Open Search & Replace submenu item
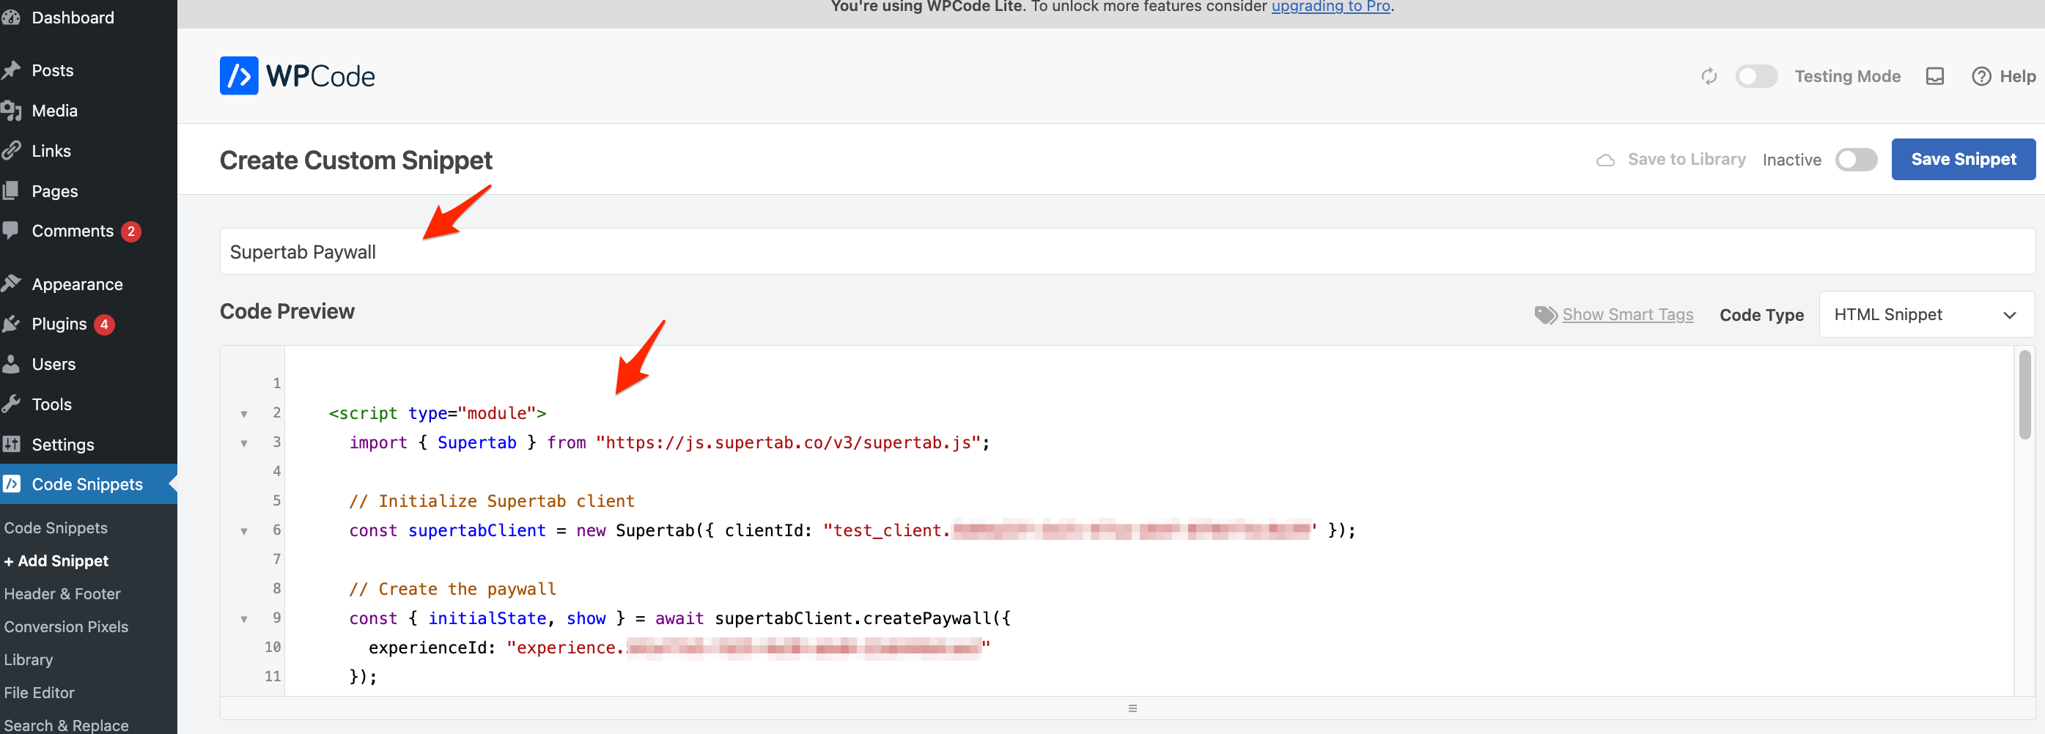Image resolution: width=2045 pixels, height=734 pixels. 66,725
